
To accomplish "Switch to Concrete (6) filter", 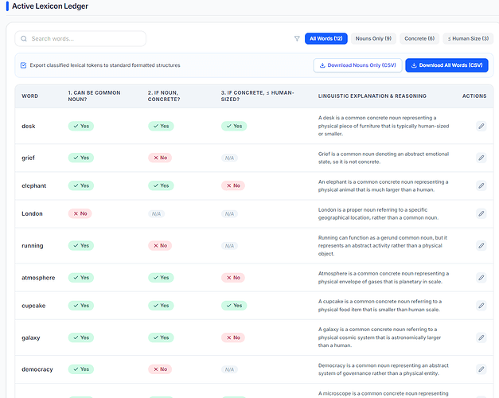I will pos(419,38).
